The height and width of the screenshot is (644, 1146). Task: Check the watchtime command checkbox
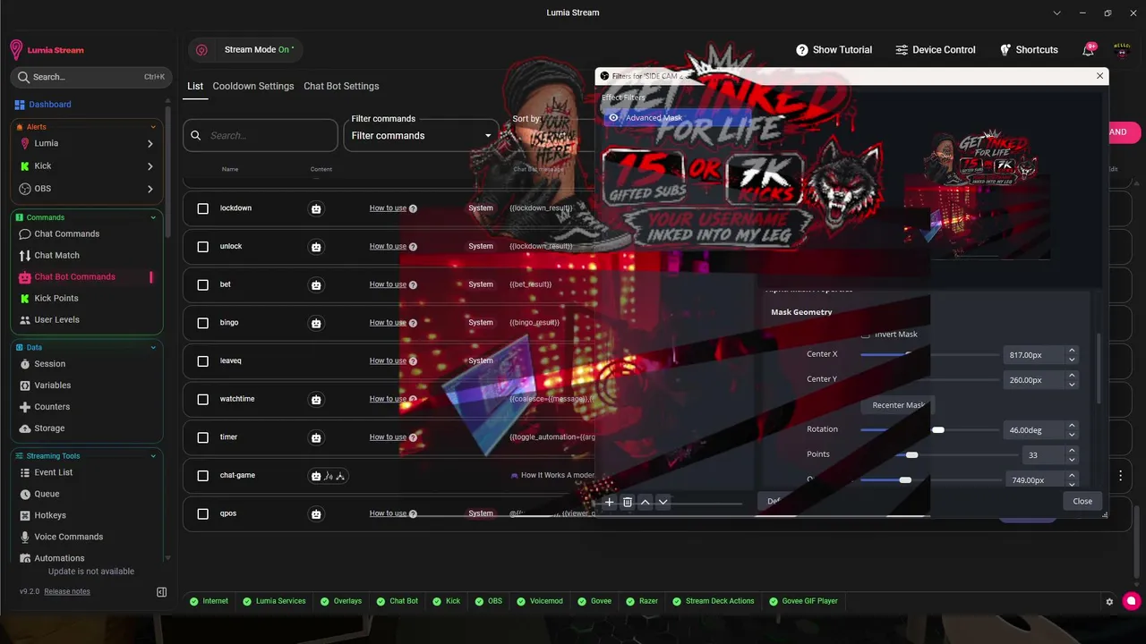202,399
